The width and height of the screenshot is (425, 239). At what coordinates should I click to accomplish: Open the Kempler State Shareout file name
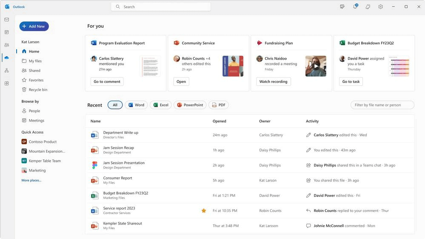click(x=123, y=223)
